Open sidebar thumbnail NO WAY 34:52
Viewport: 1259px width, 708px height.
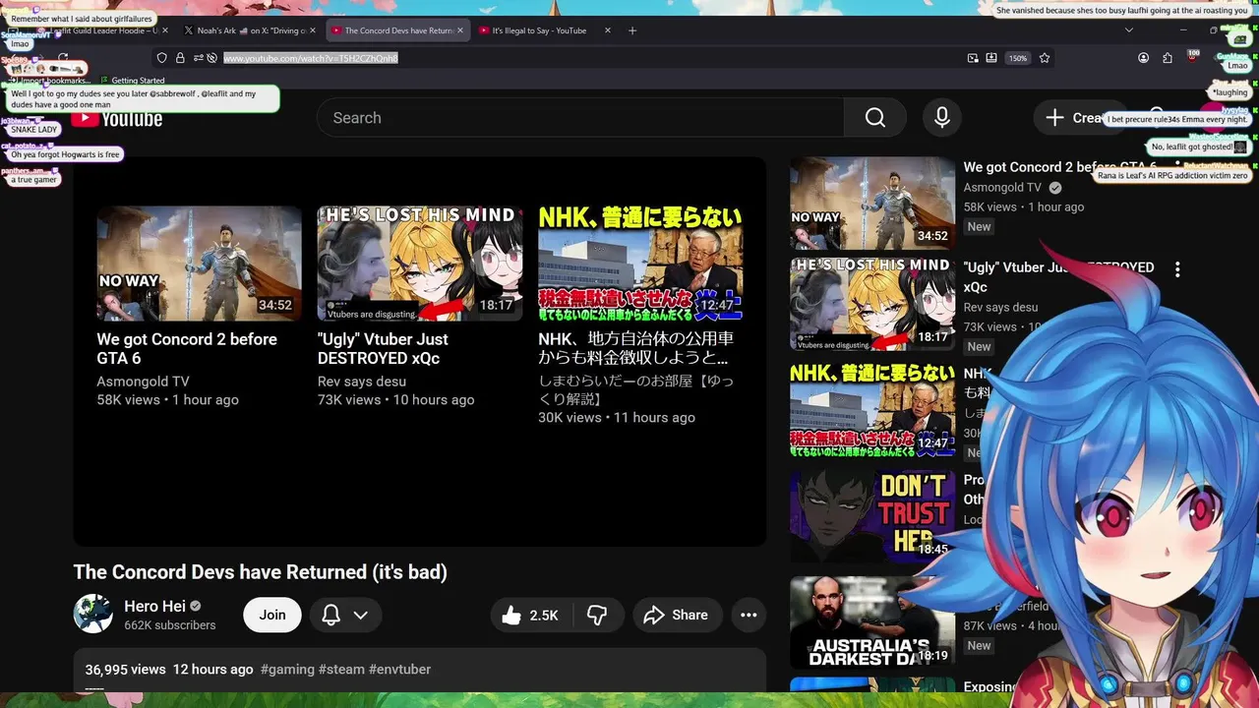872,203
